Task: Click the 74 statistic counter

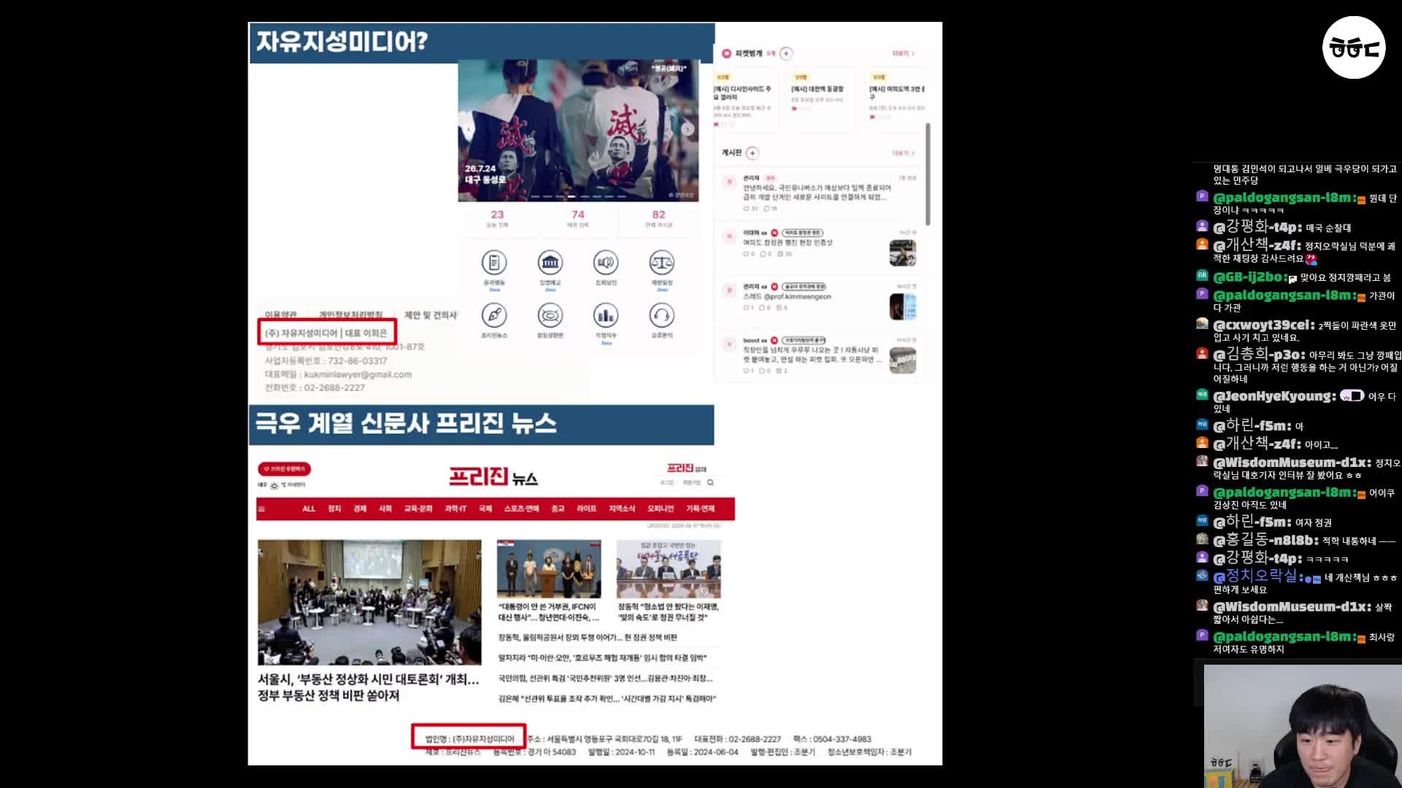Action: point(578,215)
